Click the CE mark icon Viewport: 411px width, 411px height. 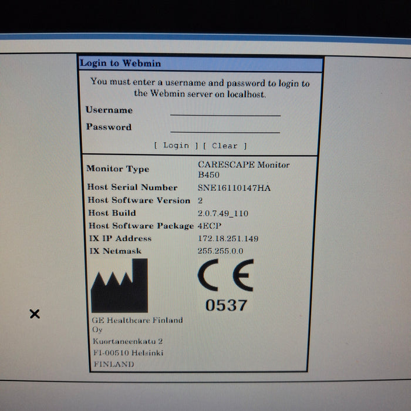tap(225, 275)
